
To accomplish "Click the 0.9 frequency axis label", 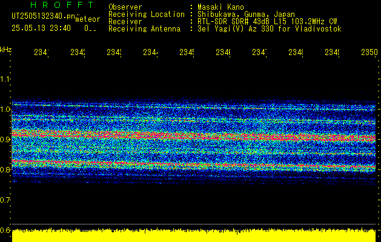I will (5, 140).
